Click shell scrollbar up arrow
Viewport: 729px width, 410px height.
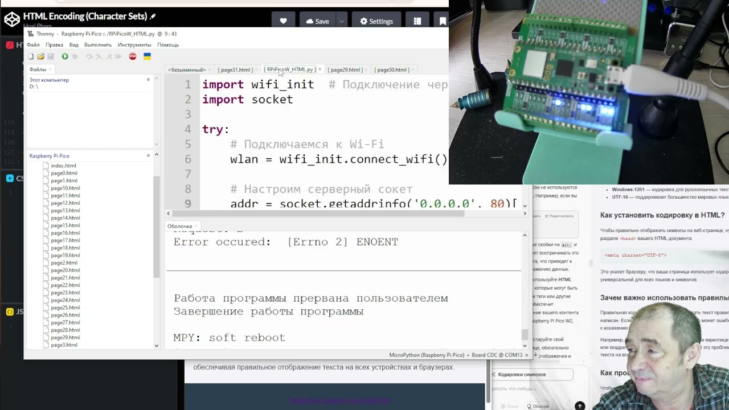tap(525, 235)
